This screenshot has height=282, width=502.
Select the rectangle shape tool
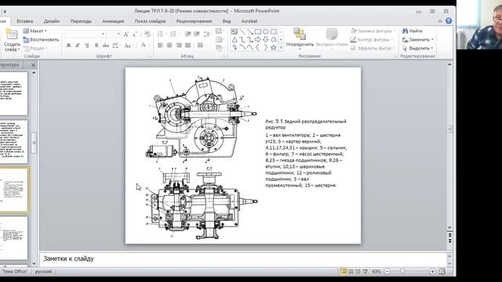258,32
